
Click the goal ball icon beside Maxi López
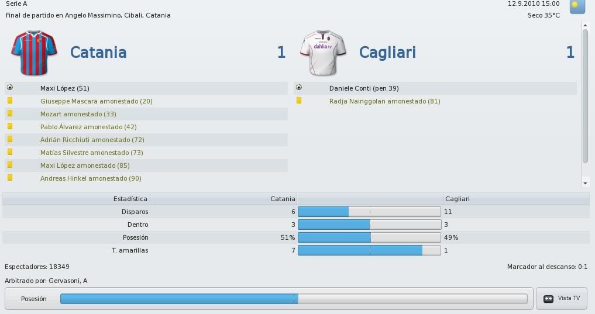(x=10, y=88)
